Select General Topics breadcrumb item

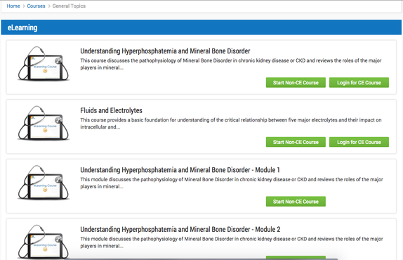[x=69, y=6]
